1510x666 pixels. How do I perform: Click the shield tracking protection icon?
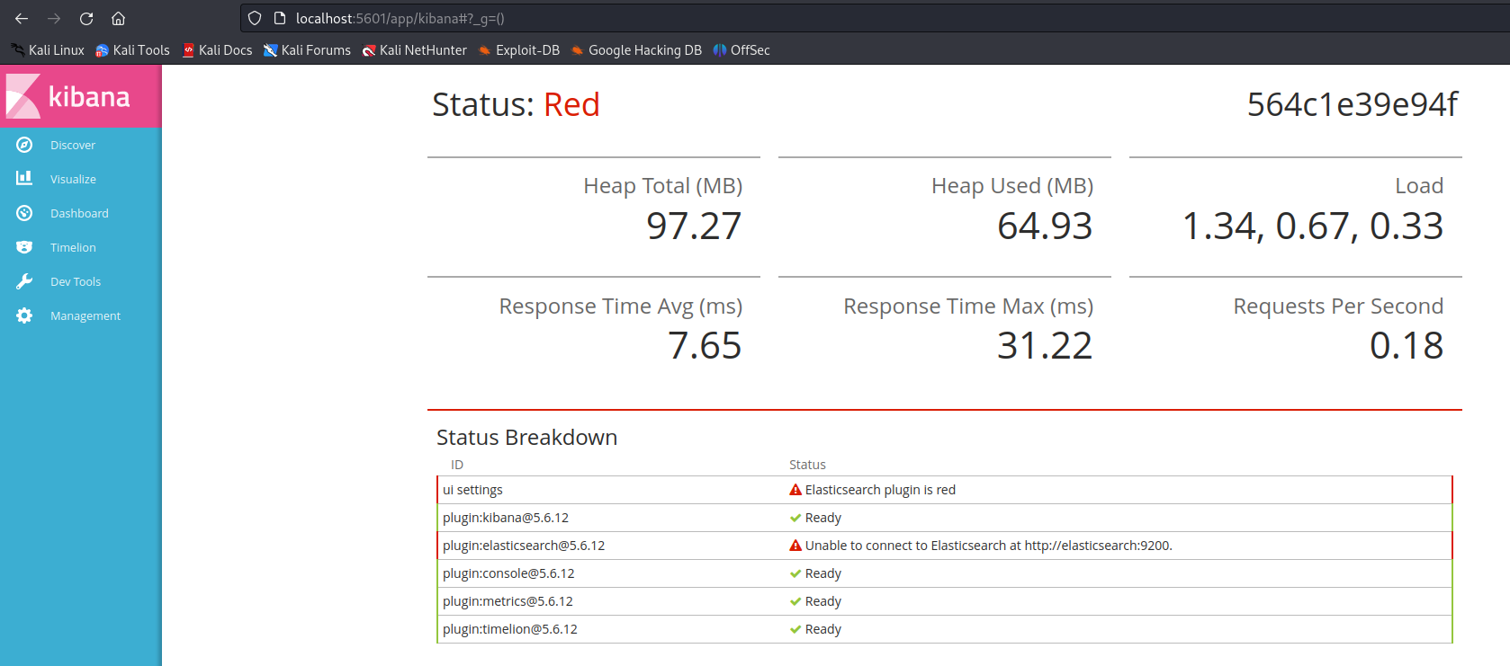click(x=255, y=18)
